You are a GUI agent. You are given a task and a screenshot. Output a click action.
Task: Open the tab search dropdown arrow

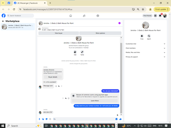pyautogui.click(x=3, y=3)
